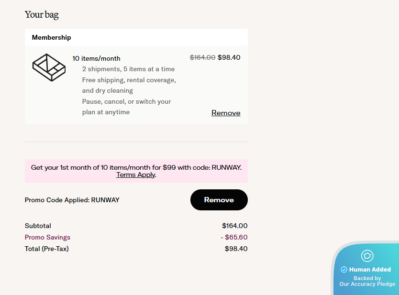399x295 pixels.
Task: Open the Terms Apply link
Action: pyautogui.click(x=135, y=175)
